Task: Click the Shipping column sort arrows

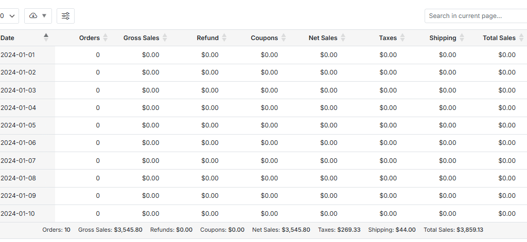Action: tap(462, 38)
